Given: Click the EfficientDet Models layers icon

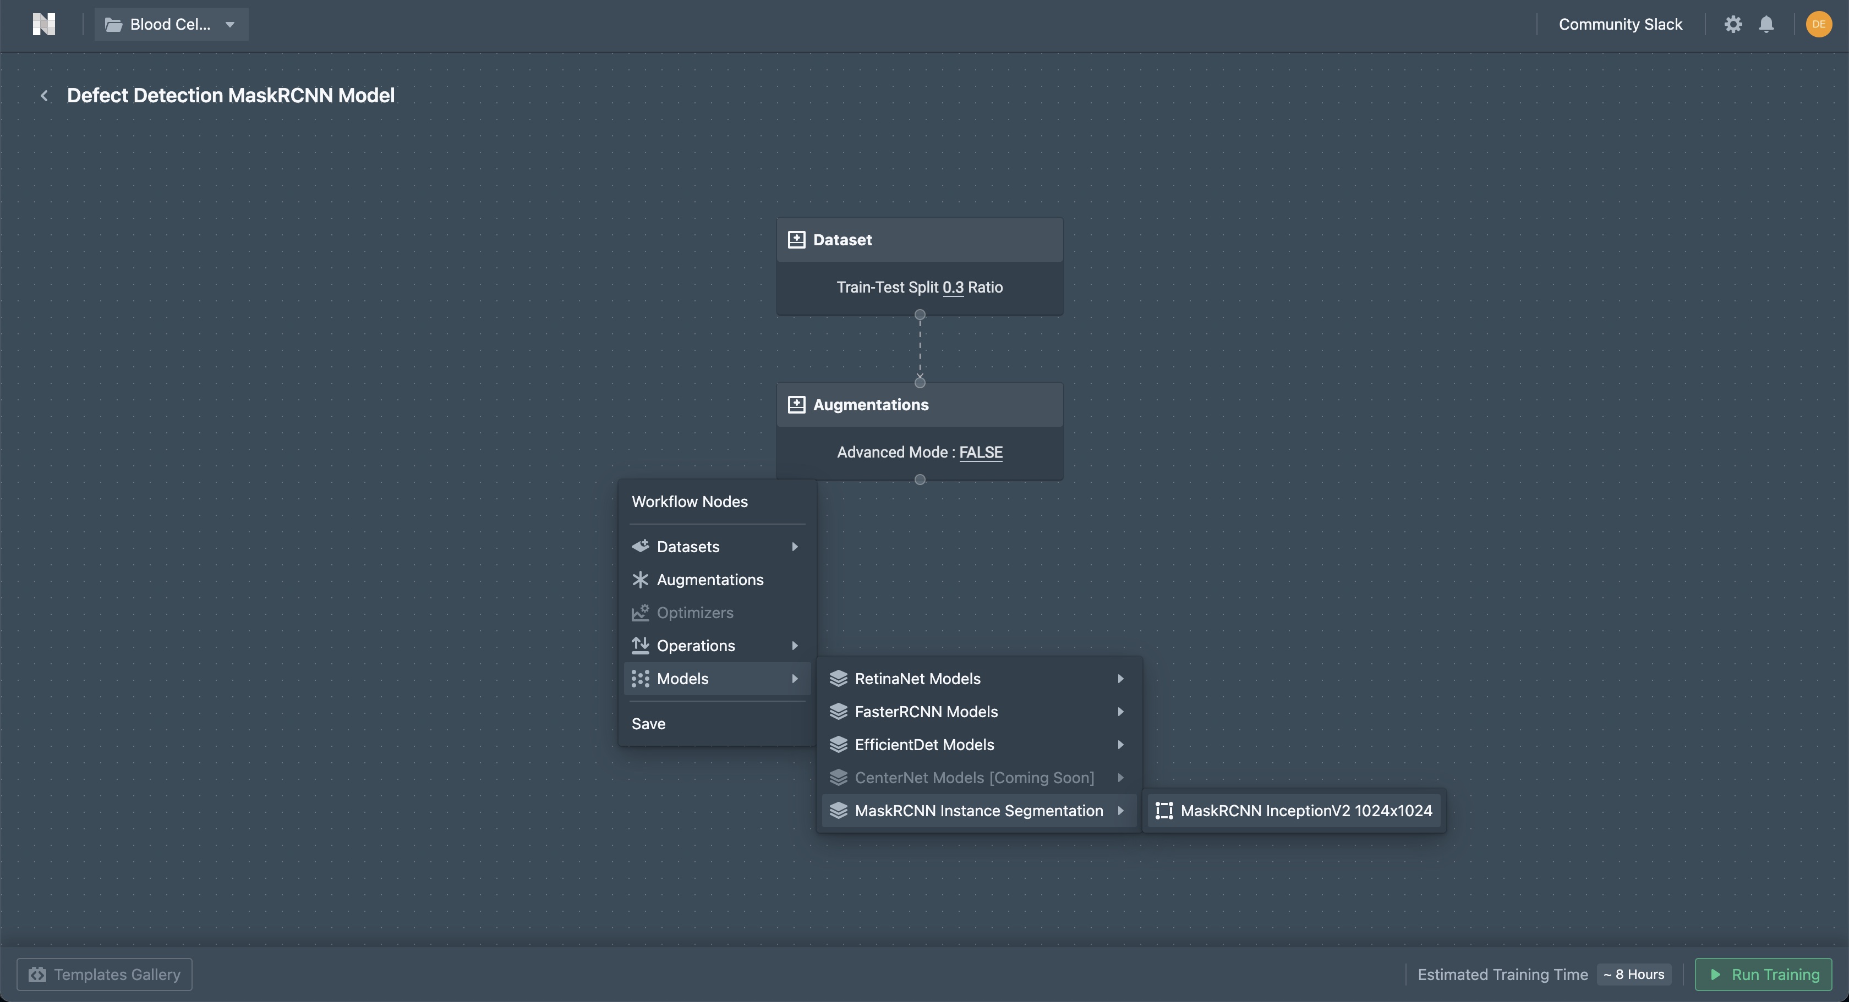Looking at the screenshot, I should [x=838, y=745].
